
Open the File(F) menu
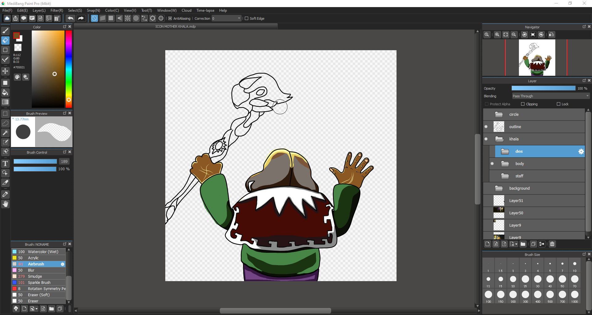point(7,10)
